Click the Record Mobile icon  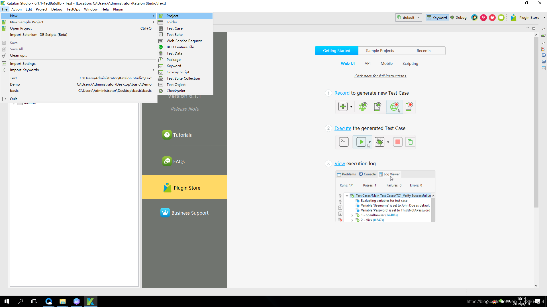tap(409, 107)
